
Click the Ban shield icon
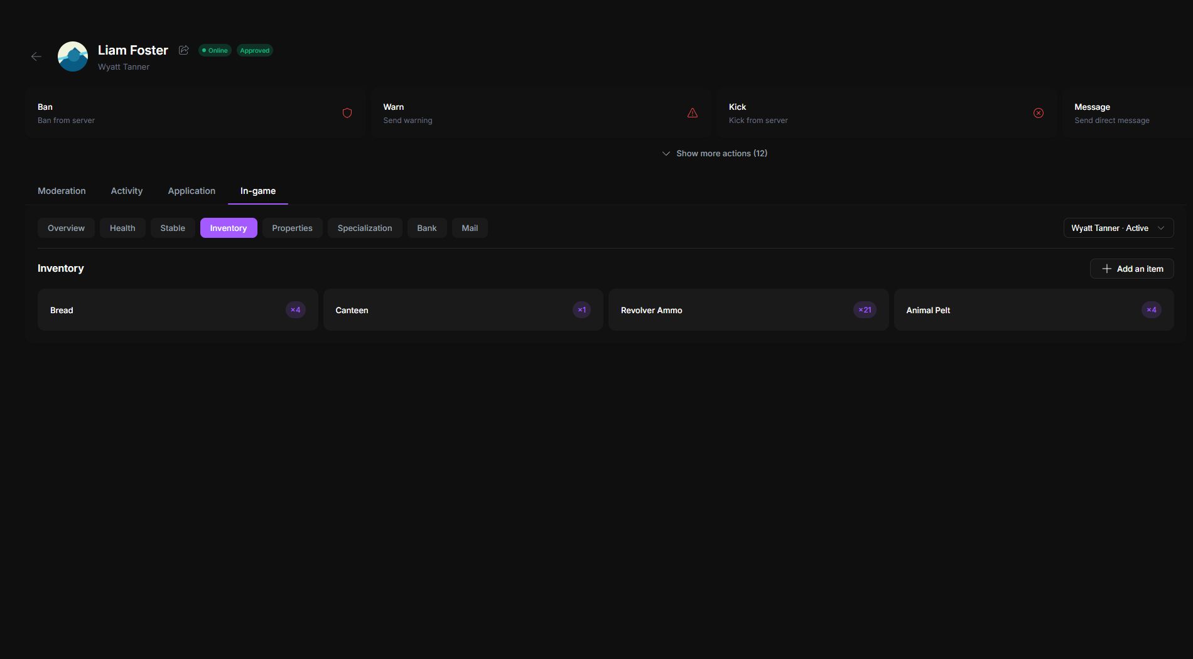(347, 113)
